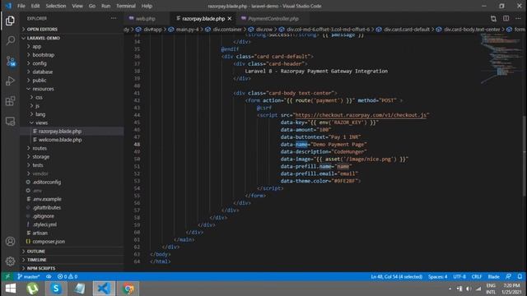Collapse the views folder
This screenshot has height=296, width=527.
[41, 123]
